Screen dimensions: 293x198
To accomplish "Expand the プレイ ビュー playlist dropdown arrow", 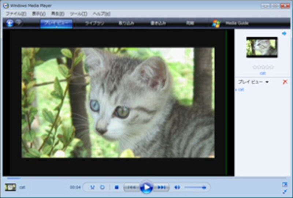I will coord(267,82).
